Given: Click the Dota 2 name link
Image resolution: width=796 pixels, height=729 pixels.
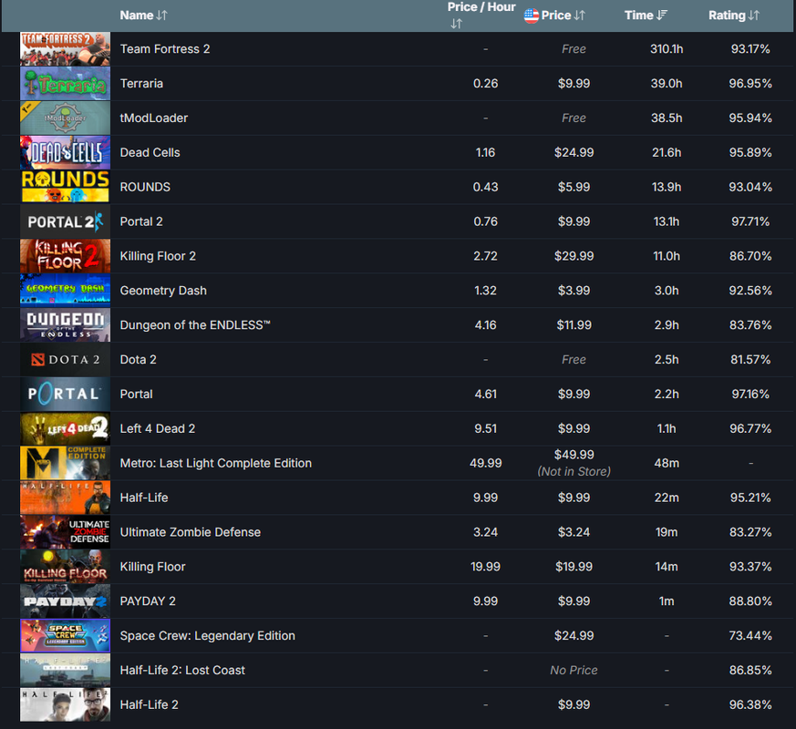Looking at the screenshot, I should pyautogui.click(x=138, y=359).
